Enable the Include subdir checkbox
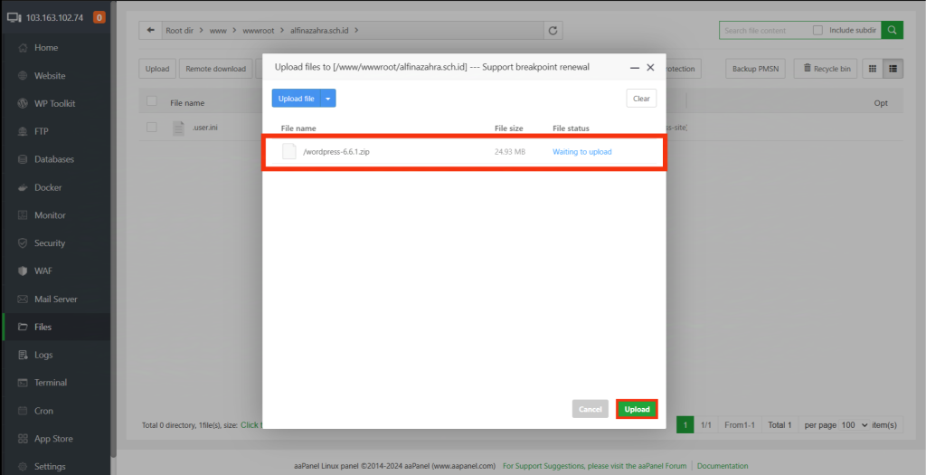Image resolution: width=926 pixels, height=475 pixels. [x=817, y=30]
